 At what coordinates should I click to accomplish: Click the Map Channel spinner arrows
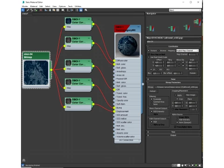197,55
